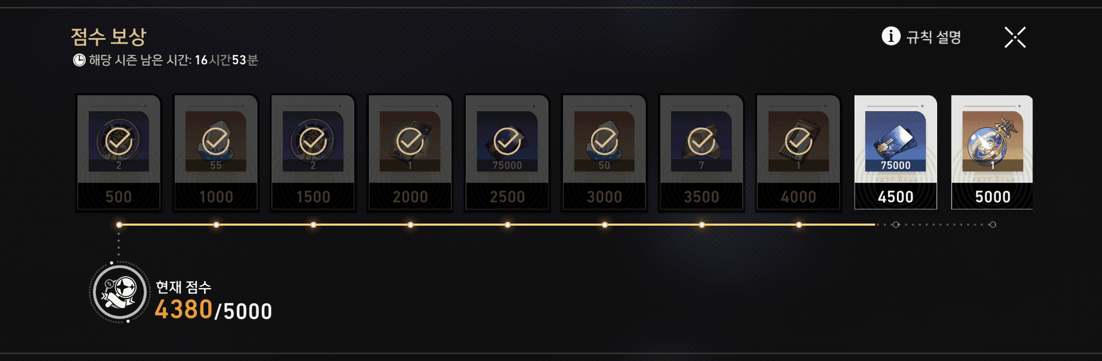Click the claimed 3000 point reward icon
Viewport: 1102px width, 361px height.
[x=604, y=141]
